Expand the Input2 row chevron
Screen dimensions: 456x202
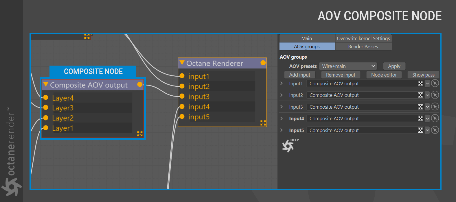coord(282,95)
